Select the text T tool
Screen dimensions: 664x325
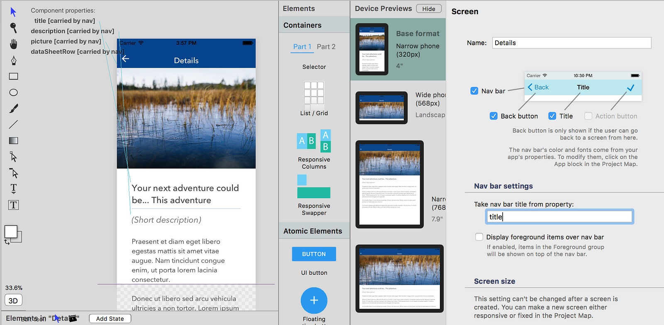(13, 189)
